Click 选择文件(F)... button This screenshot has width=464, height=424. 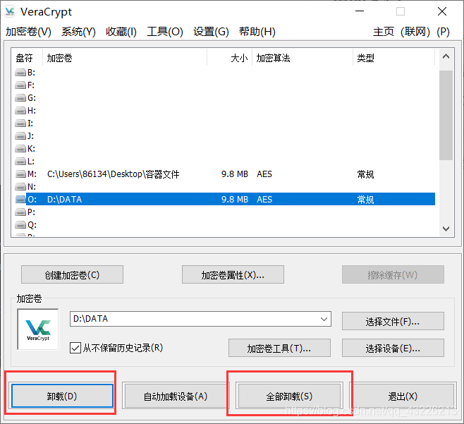[x=393, y=321]
